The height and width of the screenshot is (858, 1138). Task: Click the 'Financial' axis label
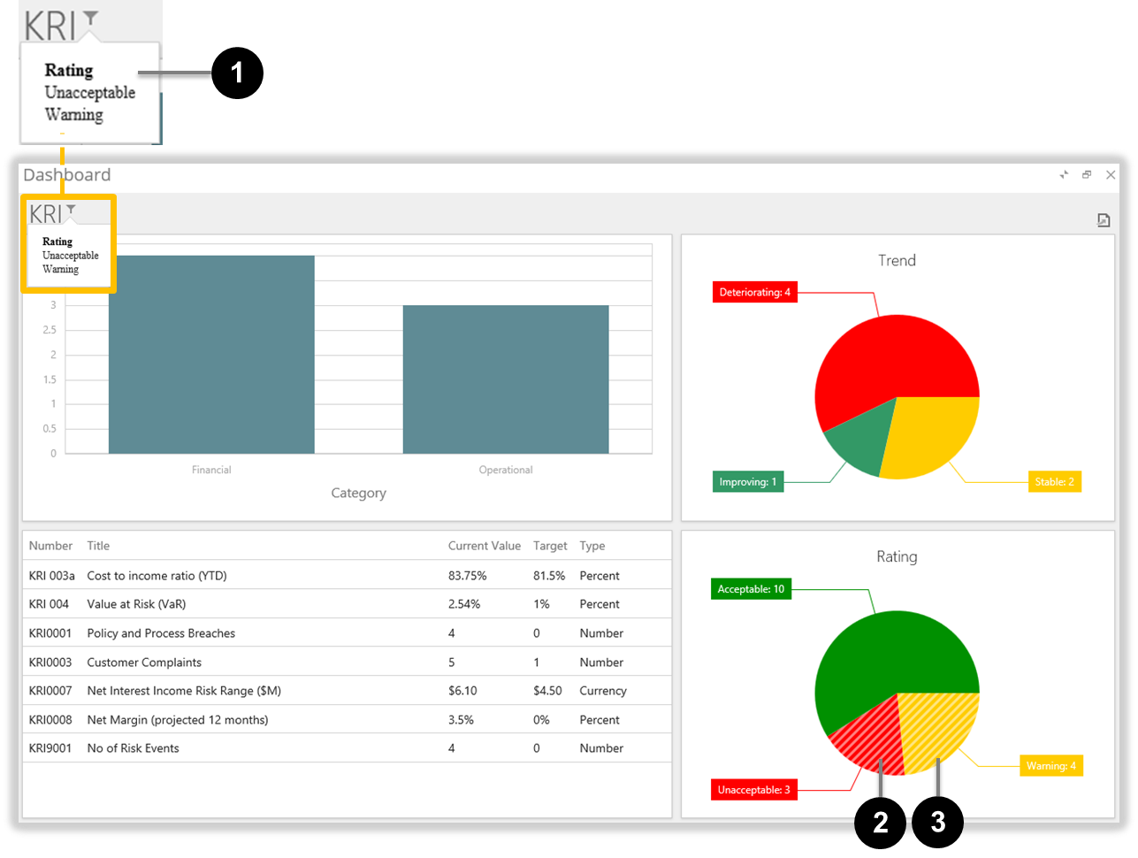[x=211, y=470]
